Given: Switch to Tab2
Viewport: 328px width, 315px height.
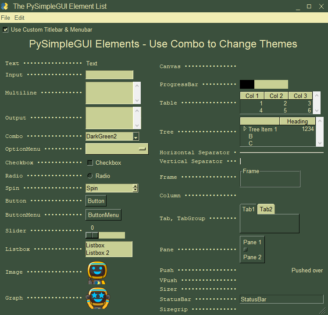Looking at the screenshot, I should coord(266,209).
